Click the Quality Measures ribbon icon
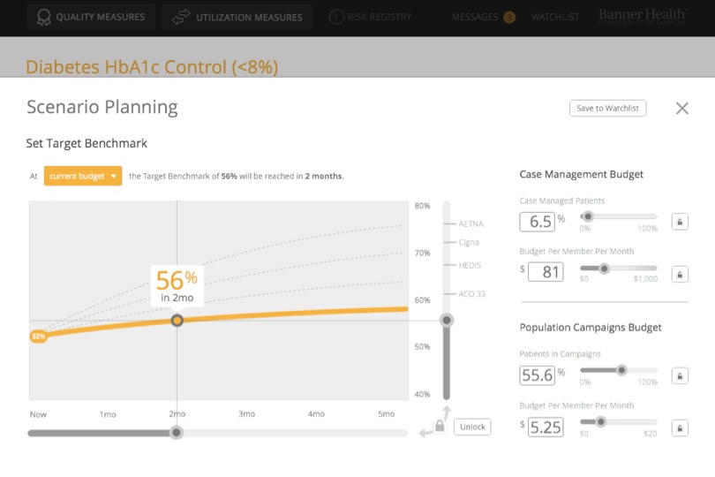The width and height of the screenshot is (715, 477). pyautogui.click(x=43, y=17)
